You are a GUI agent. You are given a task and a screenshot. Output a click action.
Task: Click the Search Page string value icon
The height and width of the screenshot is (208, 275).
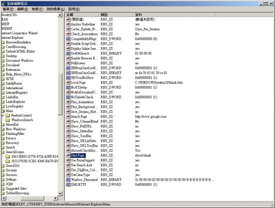[x=68, y=117]
